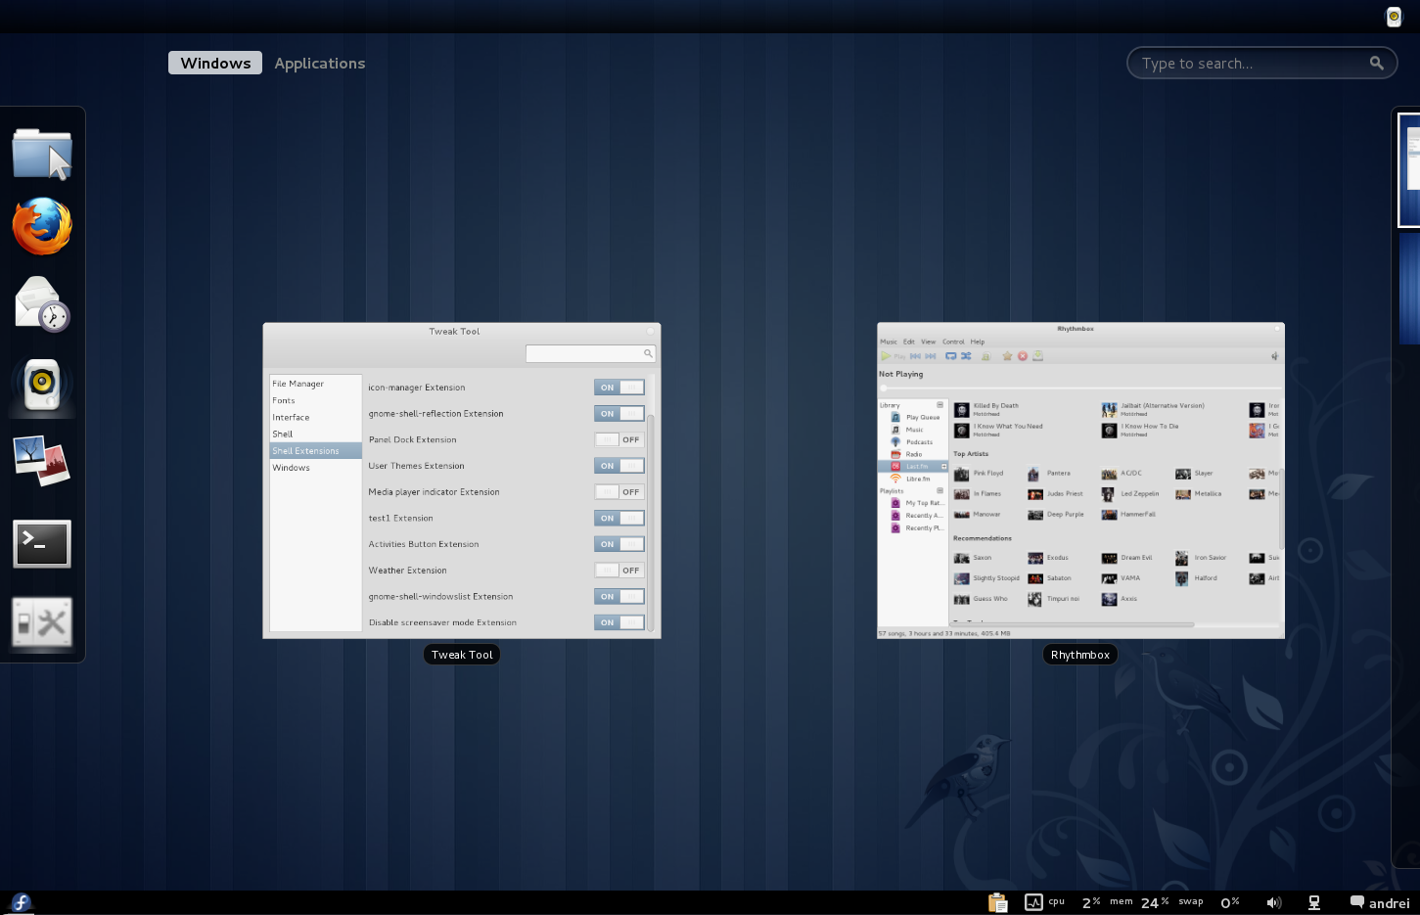This screenshot has width=1420, height=915.
Task: Click the Fedora logo in bottom panel
Action: click(21, 902)
